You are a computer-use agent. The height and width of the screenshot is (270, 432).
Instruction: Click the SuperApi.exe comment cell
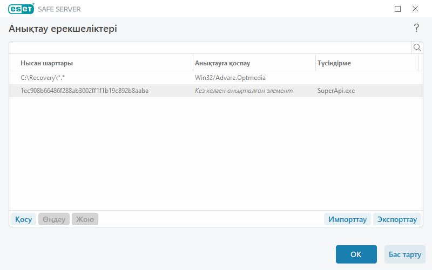click(336, 91)
